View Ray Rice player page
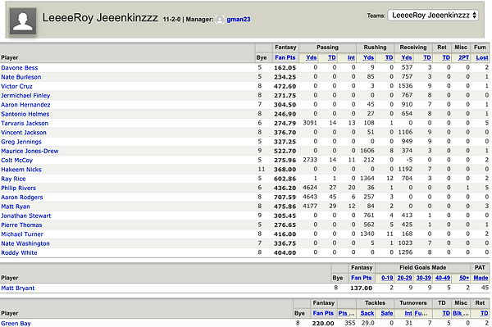 coord(13,179)
